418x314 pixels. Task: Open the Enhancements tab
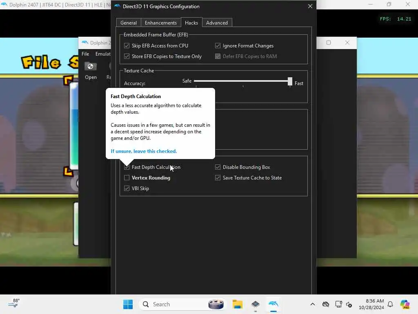point(161,23)
